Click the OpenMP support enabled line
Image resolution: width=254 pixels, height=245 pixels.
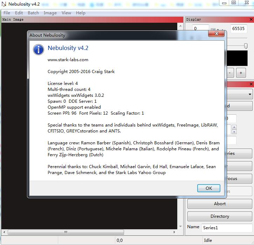tap(74, 107)
